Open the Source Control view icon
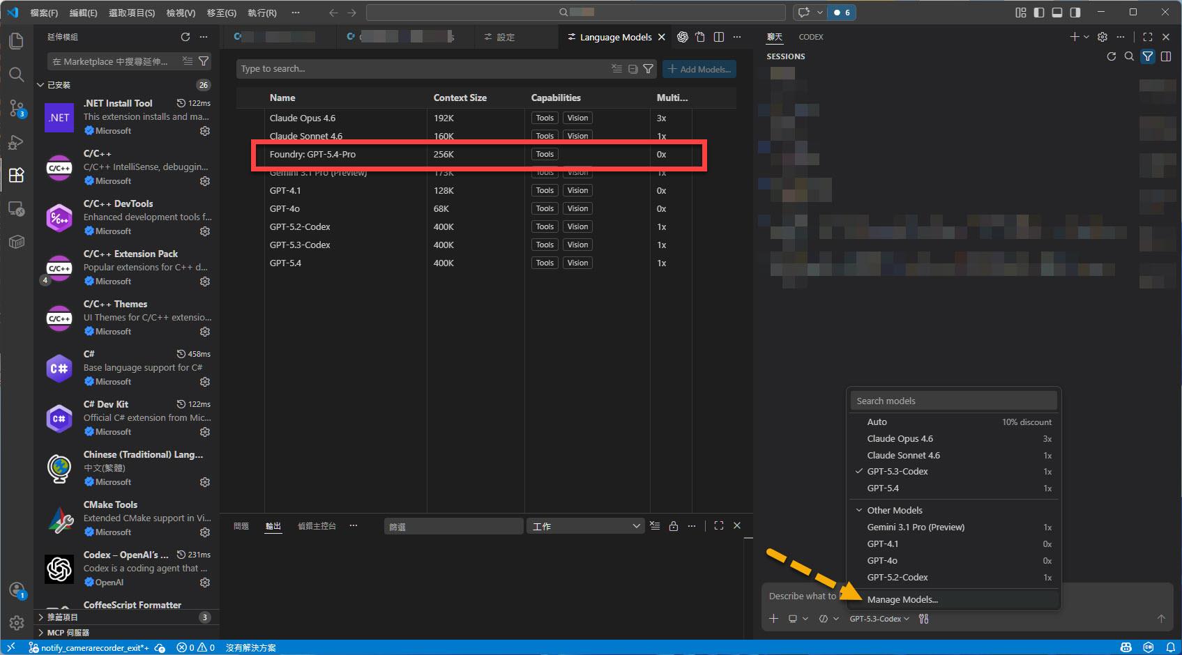This screenshot has height=655, width=1182. 16,108
